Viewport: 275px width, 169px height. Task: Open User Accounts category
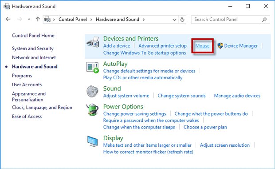tap(27, 84)
